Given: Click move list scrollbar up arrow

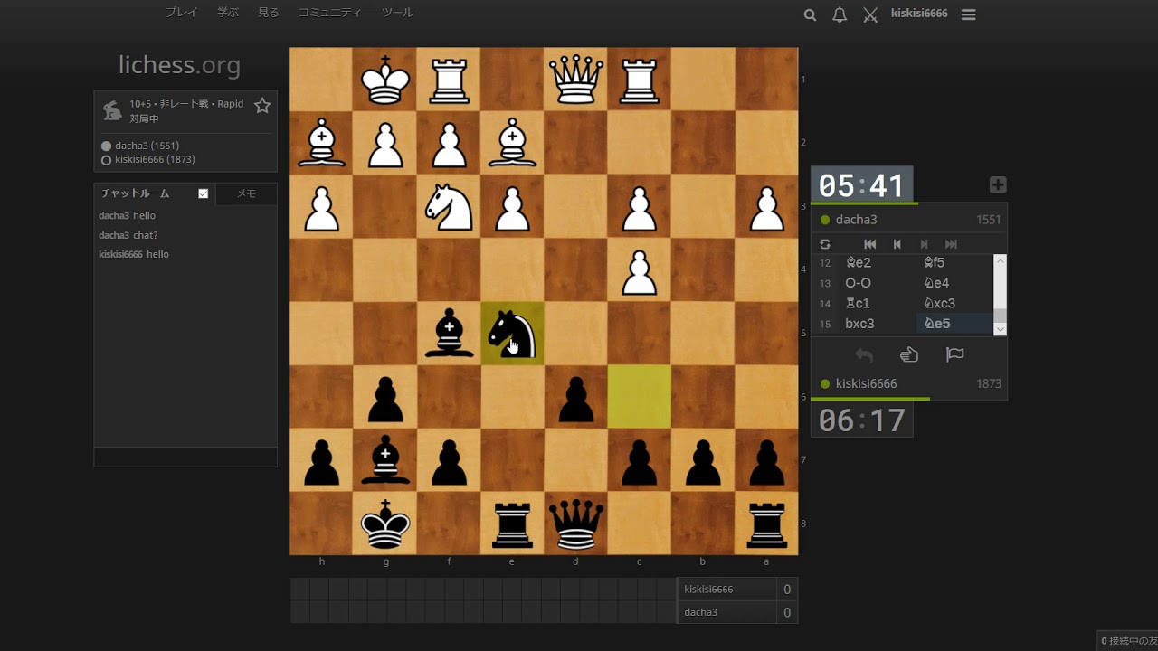Looking at the screenshot, I should (1000, 260).
